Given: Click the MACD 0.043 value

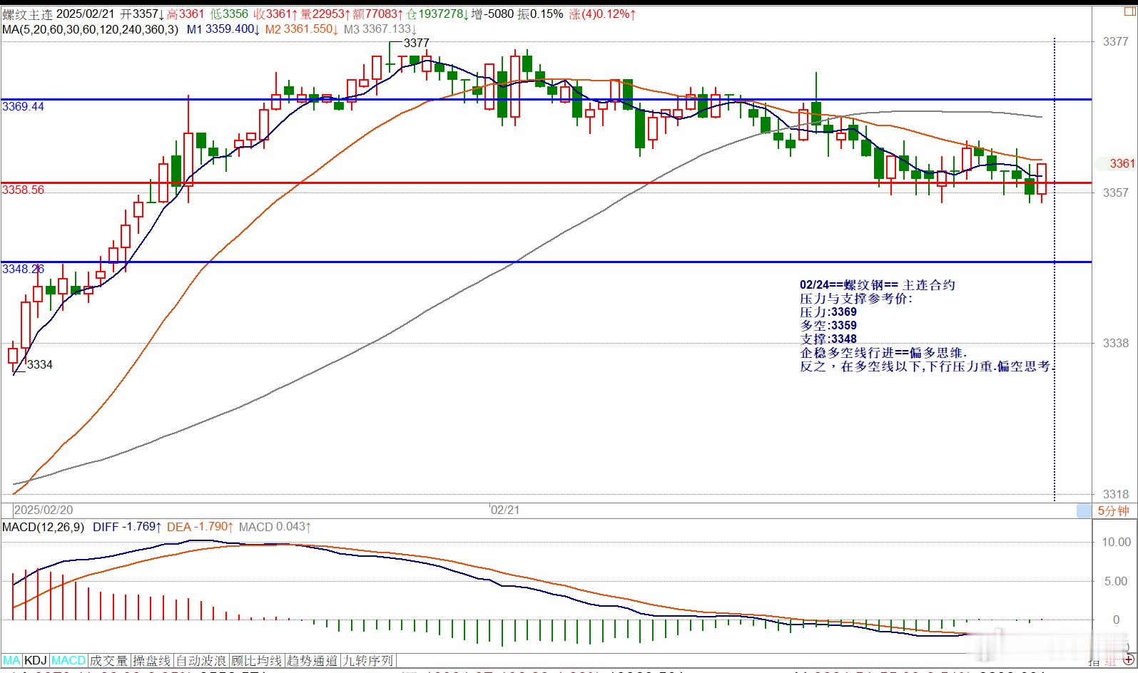Looking at the screenshot, I should [x=275, y=527].
